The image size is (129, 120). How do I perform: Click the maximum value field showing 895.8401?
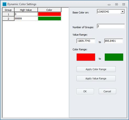114,41
